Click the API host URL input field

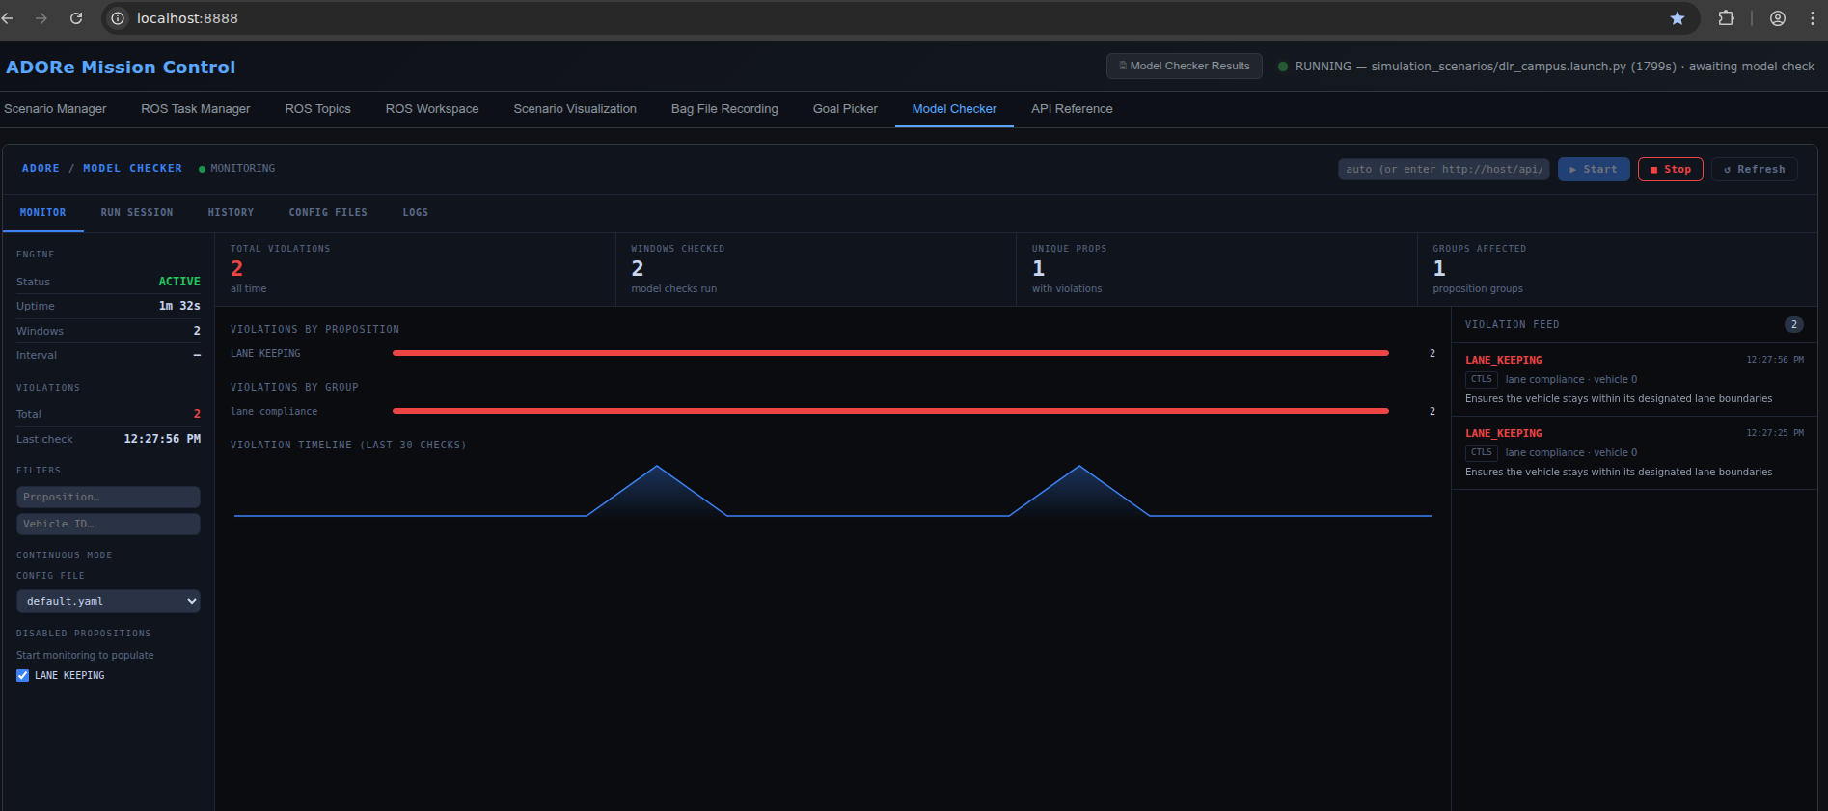coord(1443,169)
